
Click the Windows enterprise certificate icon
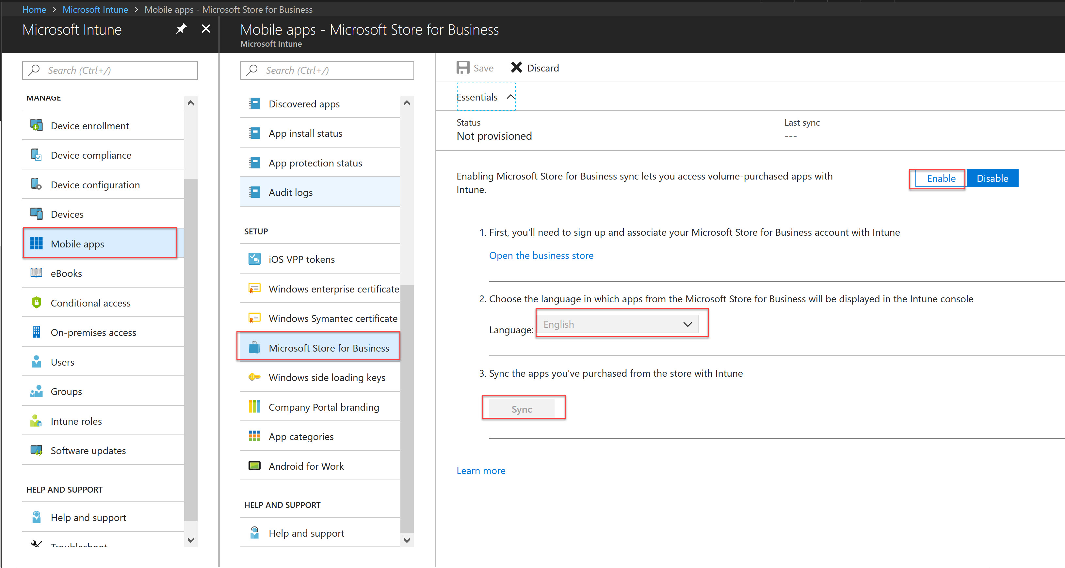point(254,289)
